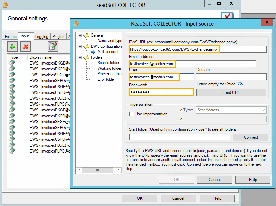Click Cancel in Input source dialog

pos(214,180)
